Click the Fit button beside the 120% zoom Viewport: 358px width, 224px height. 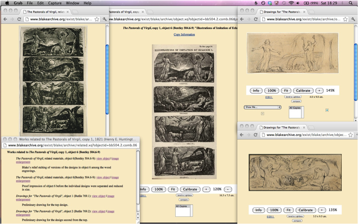click(x=173, y=189)
